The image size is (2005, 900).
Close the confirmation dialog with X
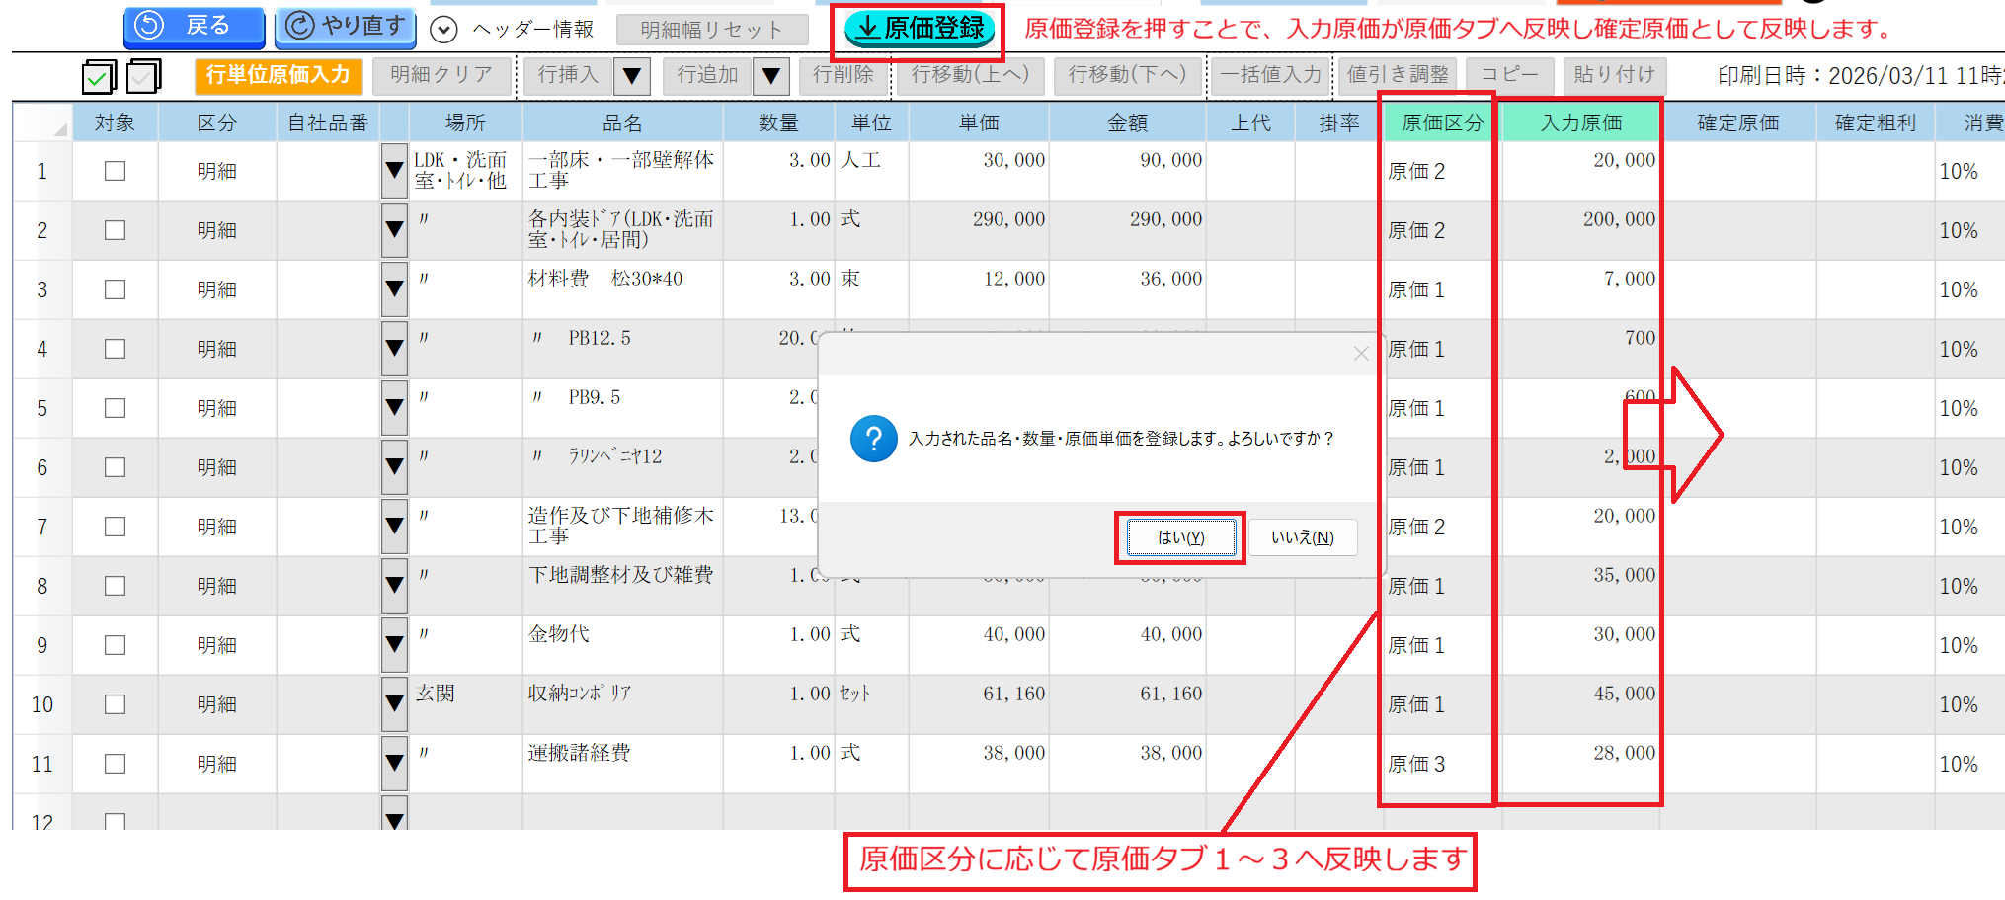point(1360,354)
